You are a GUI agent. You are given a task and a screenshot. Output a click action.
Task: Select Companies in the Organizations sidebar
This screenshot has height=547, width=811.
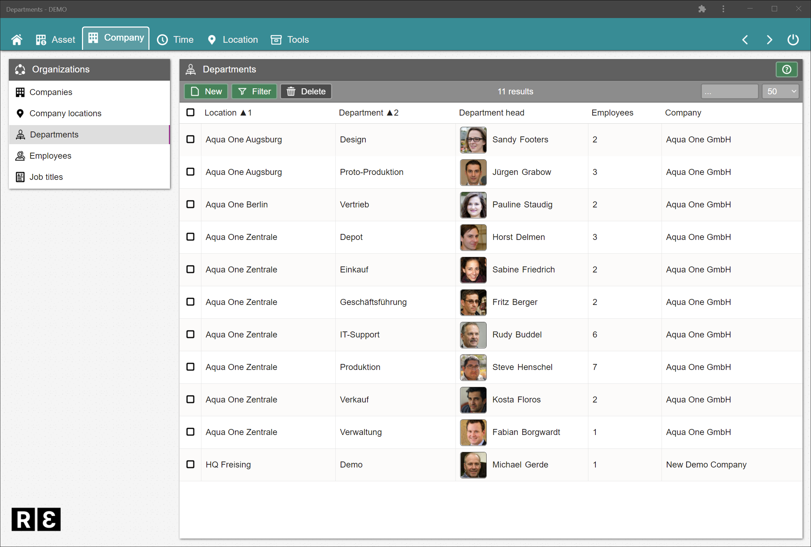[51, 92]
